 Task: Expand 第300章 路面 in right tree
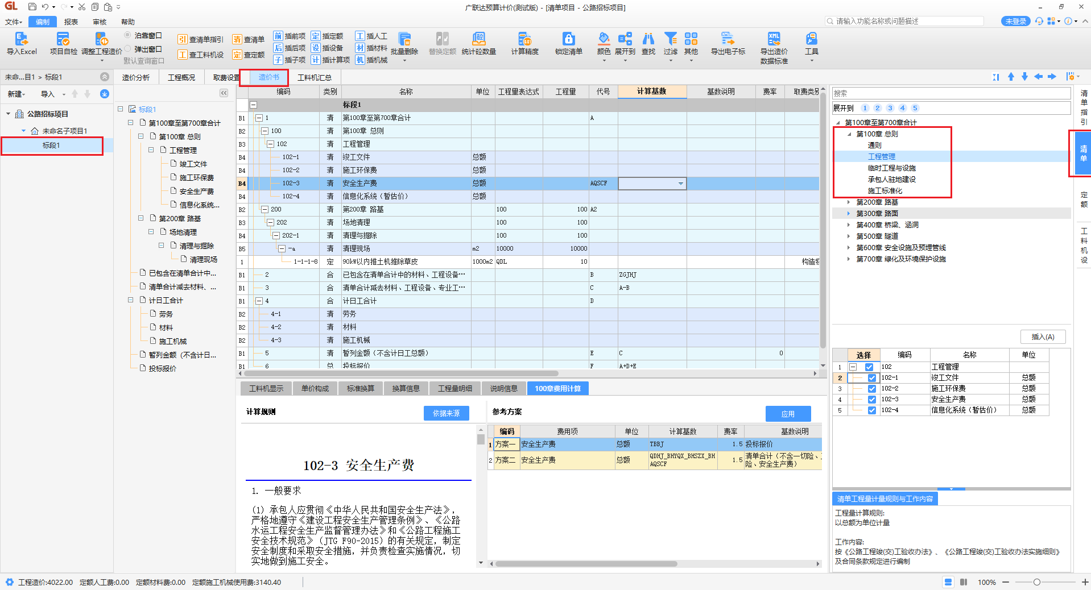849,214
